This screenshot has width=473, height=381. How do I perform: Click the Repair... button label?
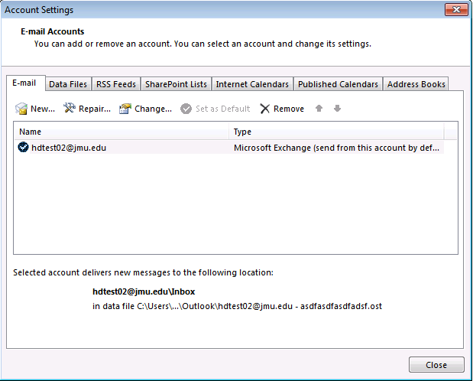[95, 109]
